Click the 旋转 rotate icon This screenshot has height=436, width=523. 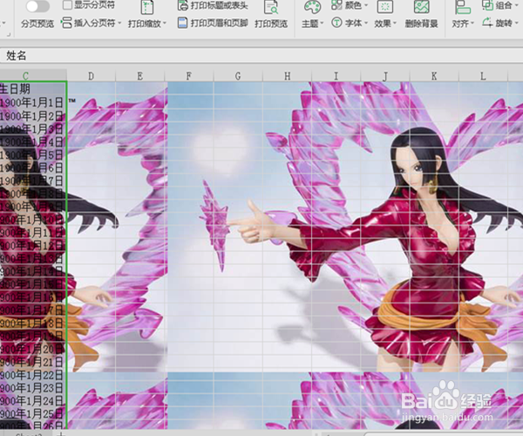point(487,23)
